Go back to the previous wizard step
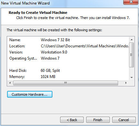This screenshot has height=126, width=139. (x=72, y=120)
